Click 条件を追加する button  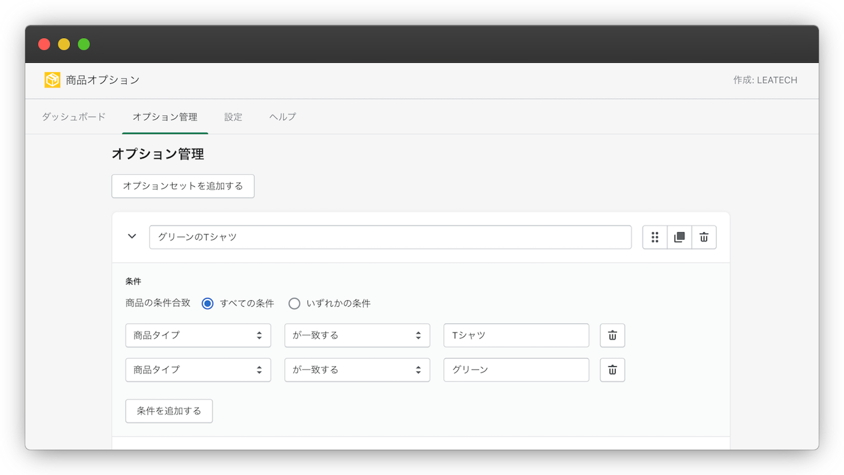(169, 411)
